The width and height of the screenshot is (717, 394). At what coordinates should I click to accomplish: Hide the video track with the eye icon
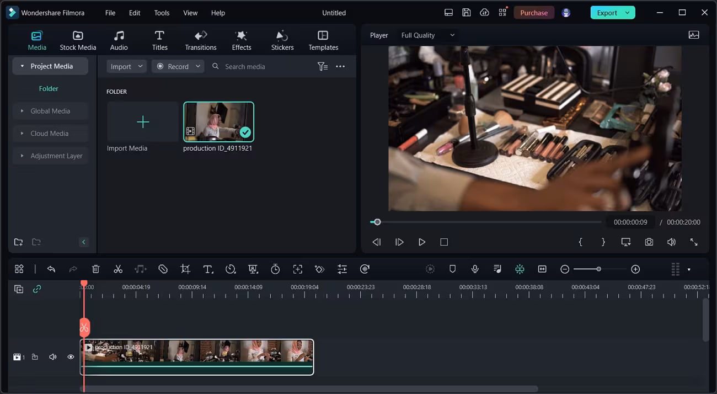(71, 357)
